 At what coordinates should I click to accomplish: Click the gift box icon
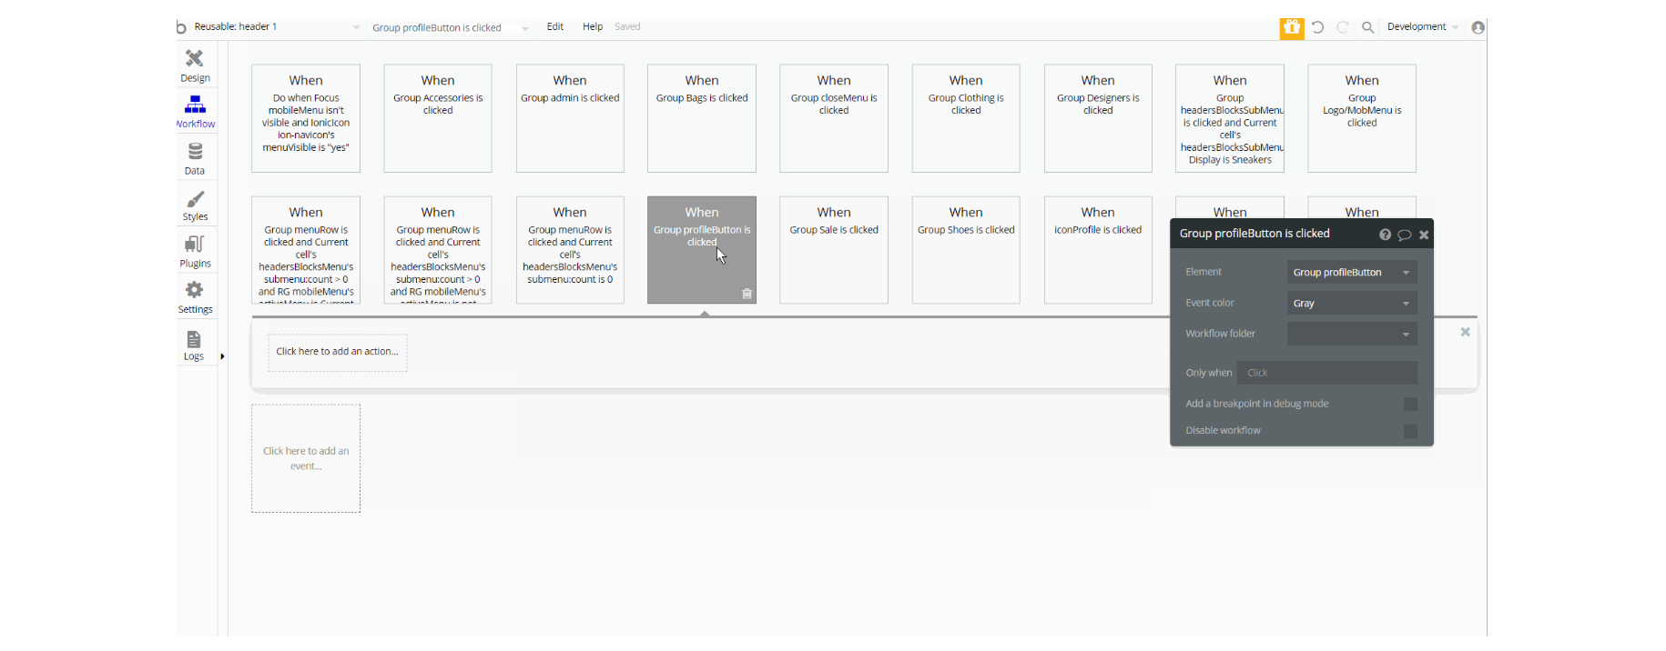1292,28
